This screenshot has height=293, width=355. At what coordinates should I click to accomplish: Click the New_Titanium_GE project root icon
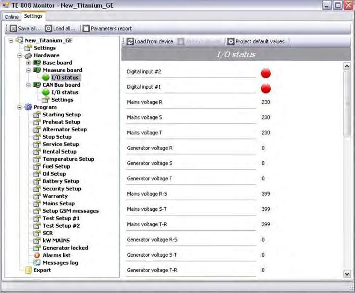20,40
